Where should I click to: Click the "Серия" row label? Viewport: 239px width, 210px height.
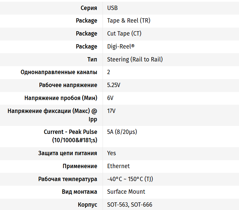tap(89, 8)
